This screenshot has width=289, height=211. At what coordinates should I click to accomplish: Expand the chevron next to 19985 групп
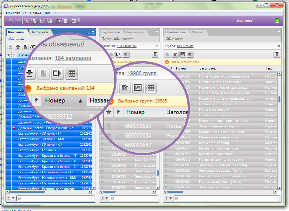(x=279, y=46)
